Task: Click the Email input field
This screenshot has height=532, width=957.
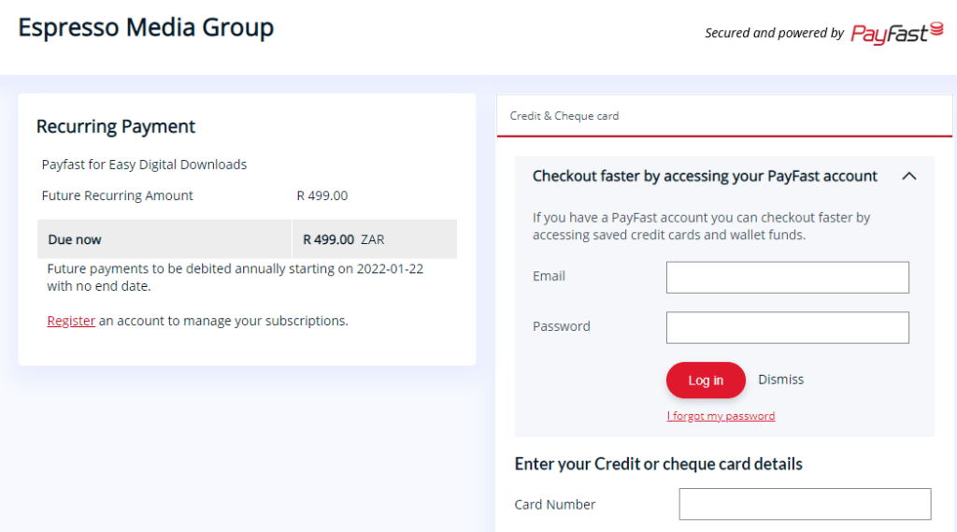Action: click(x=787, y=278)
